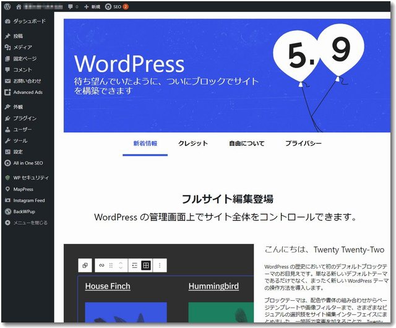
Task: Switch to the 新着情報 tab
Action: pyautogui.click(x=145, y=144)
